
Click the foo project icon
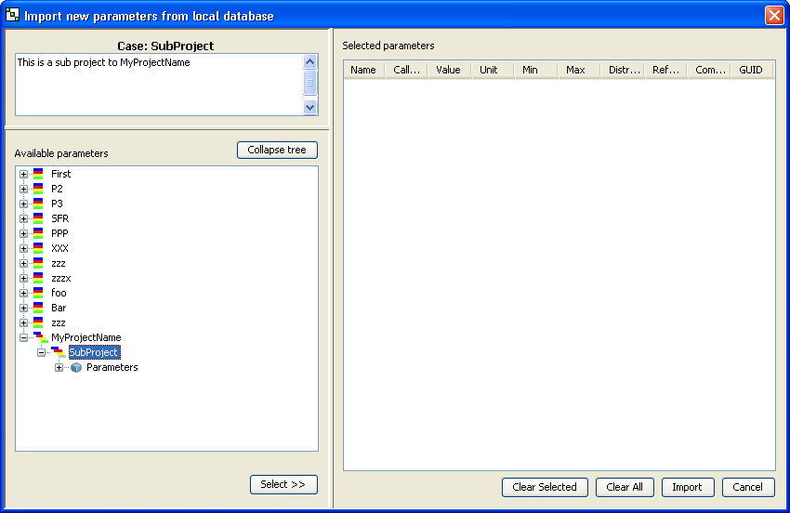pyautogui.click(x=38, y=293)
